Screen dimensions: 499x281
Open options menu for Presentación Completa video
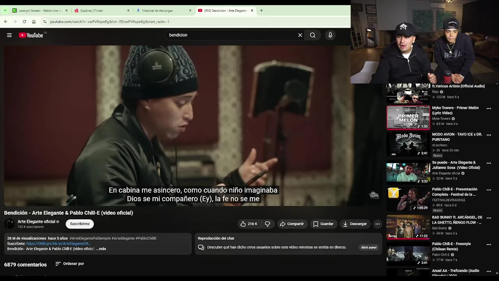click(489, 190)
